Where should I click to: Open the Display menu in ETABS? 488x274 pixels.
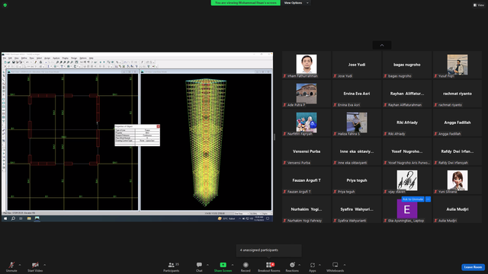click(65, 58)
